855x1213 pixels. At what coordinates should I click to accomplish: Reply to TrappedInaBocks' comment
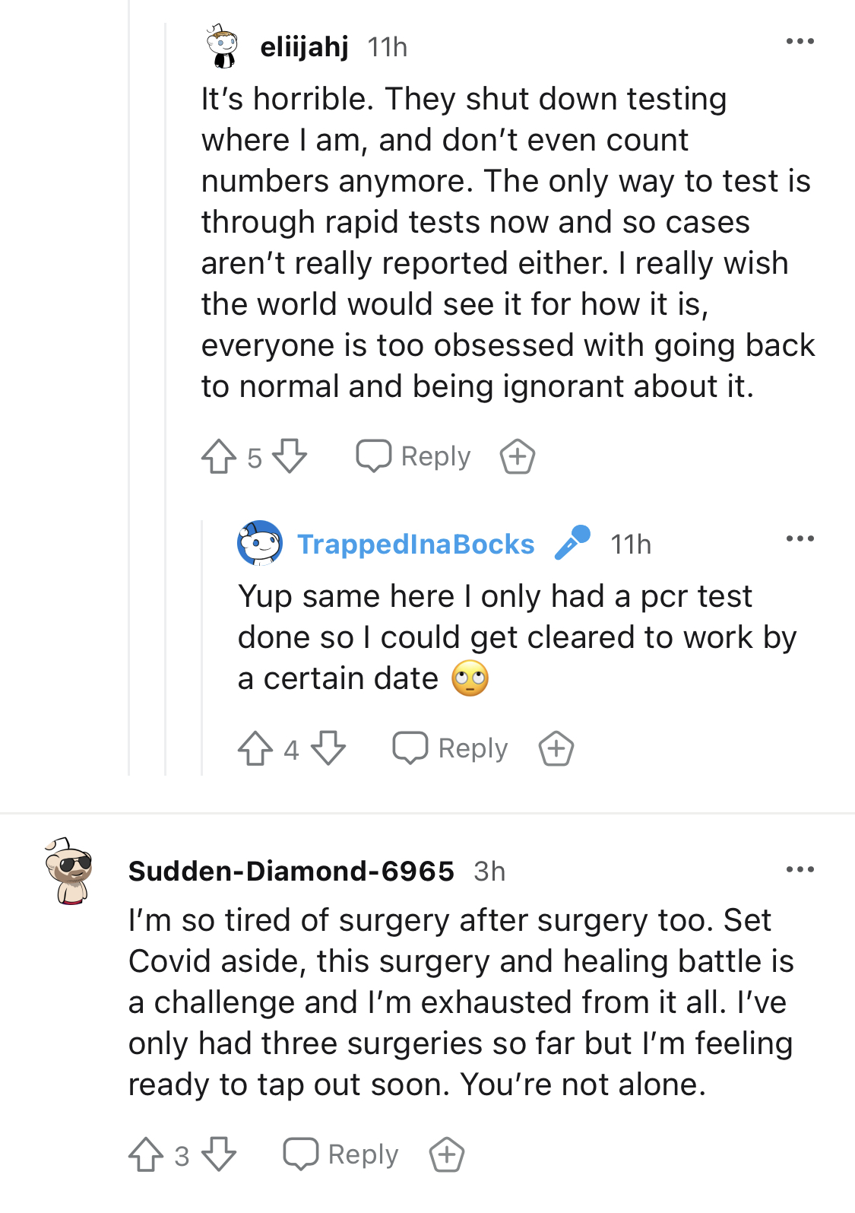pyautogui.click(x=451, y=749)
